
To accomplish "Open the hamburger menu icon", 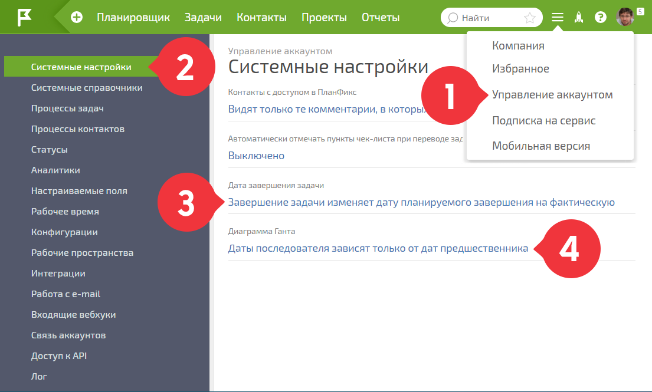I will coord(558,18).
